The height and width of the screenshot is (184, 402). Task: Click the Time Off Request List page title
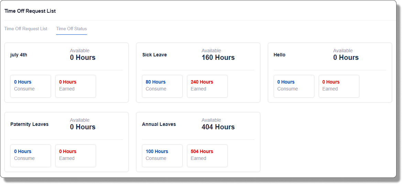[x=30, y=11]
